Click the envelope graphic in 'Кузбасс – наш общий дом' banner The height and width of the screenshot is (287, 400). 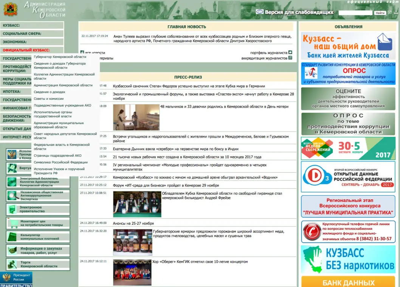385,42
